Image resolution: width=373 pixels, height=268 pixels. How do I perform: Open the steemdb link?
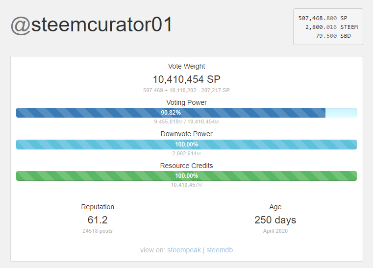(219, 250)
